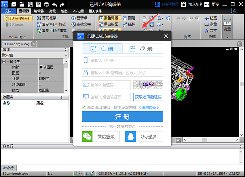Click the captcha code input field
The image size is (245, 177).
pyautogui.click(x=106, y=85)
